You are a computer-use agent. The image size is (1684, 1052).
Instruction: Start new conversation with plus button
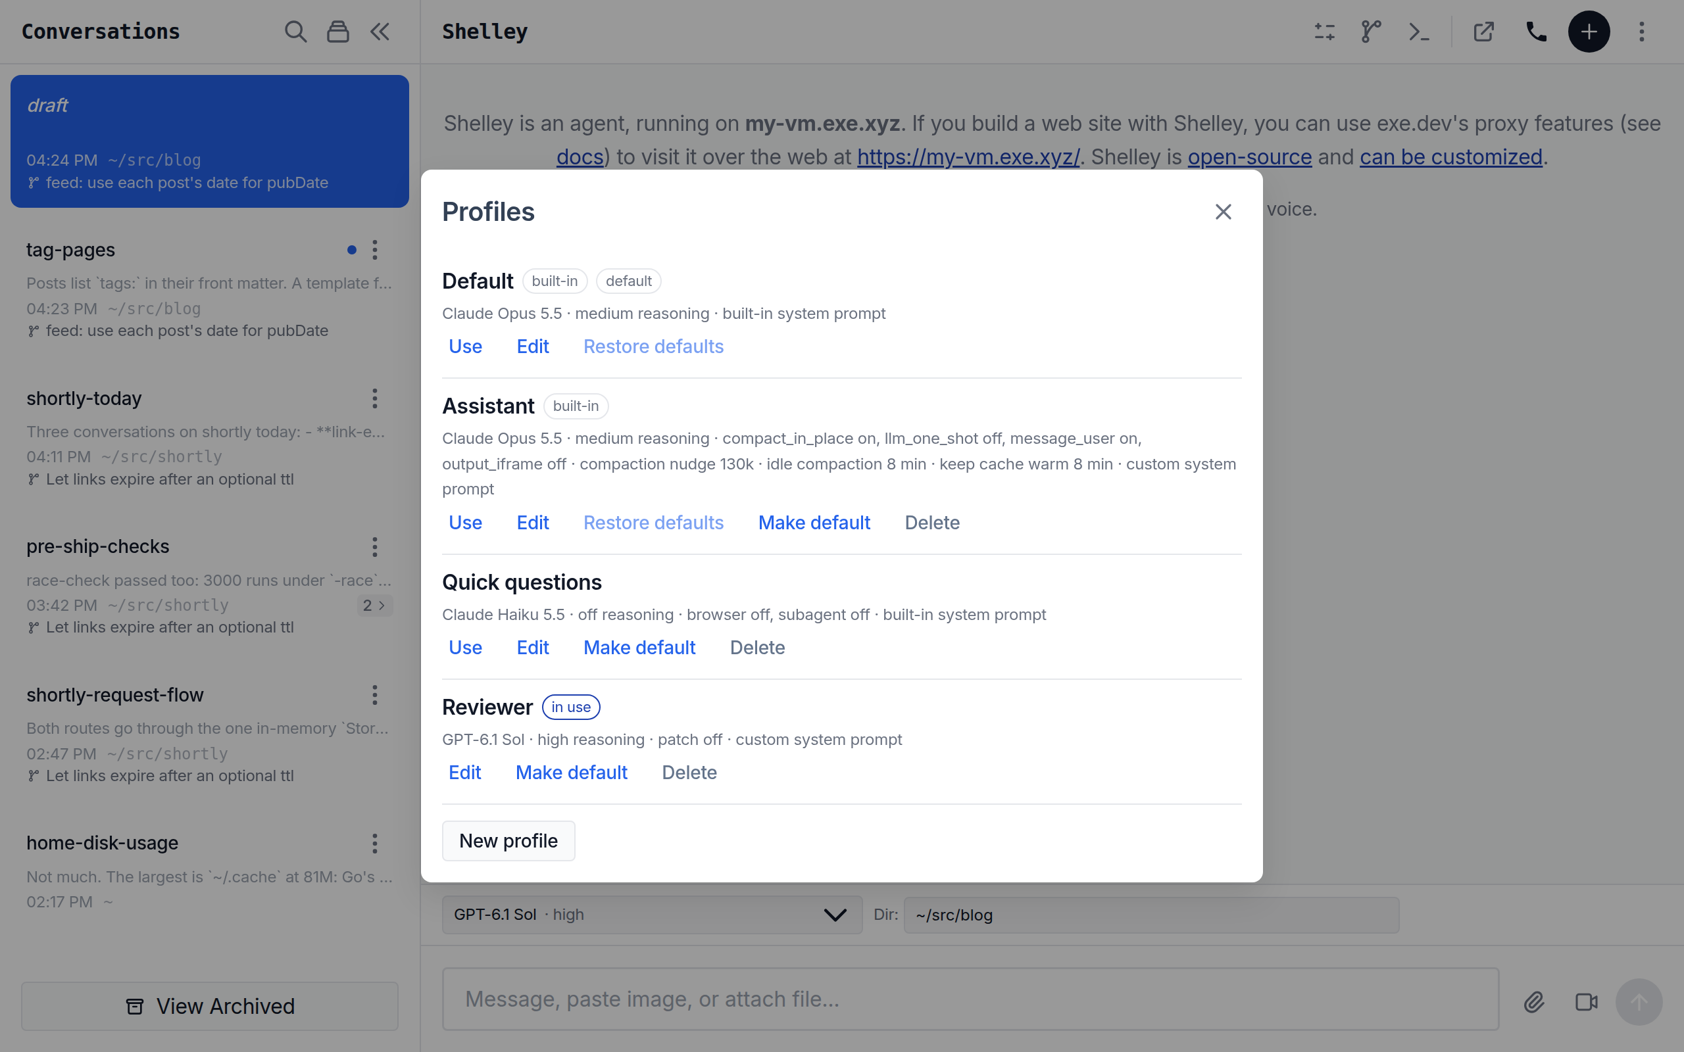coord(1589,32)
